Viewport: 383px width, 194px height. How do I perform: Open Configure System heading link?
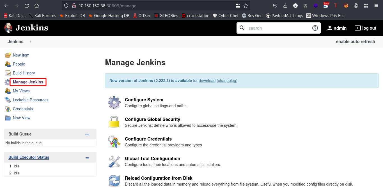coord(144,100)
